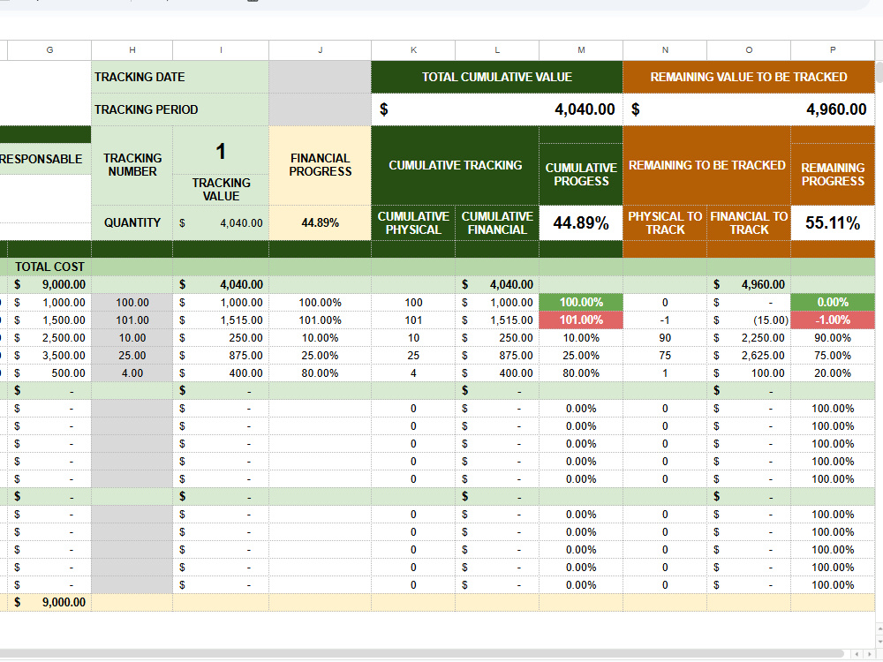Select the large $4,960.00 remaining value cell
The height and width of the screenshot is (662, 883).
coord(749,109)
